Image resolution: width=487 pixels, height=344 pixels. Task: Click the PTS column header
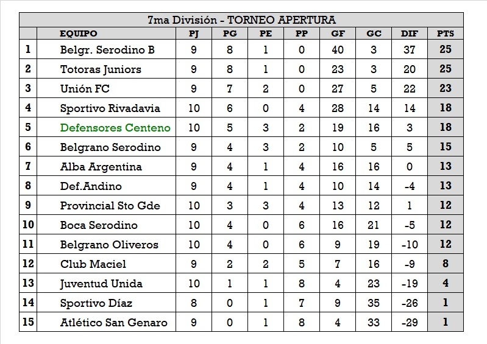446,34
